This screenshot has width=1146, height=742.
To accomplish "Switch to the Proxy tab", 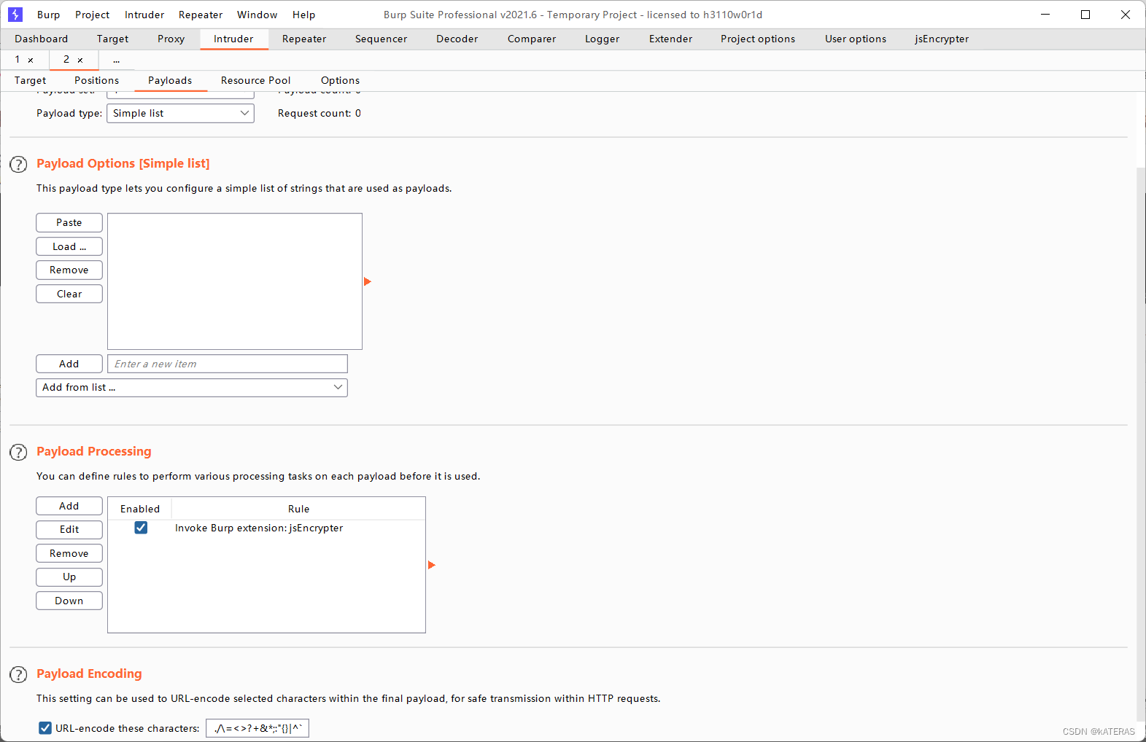I will pos(171,39).
